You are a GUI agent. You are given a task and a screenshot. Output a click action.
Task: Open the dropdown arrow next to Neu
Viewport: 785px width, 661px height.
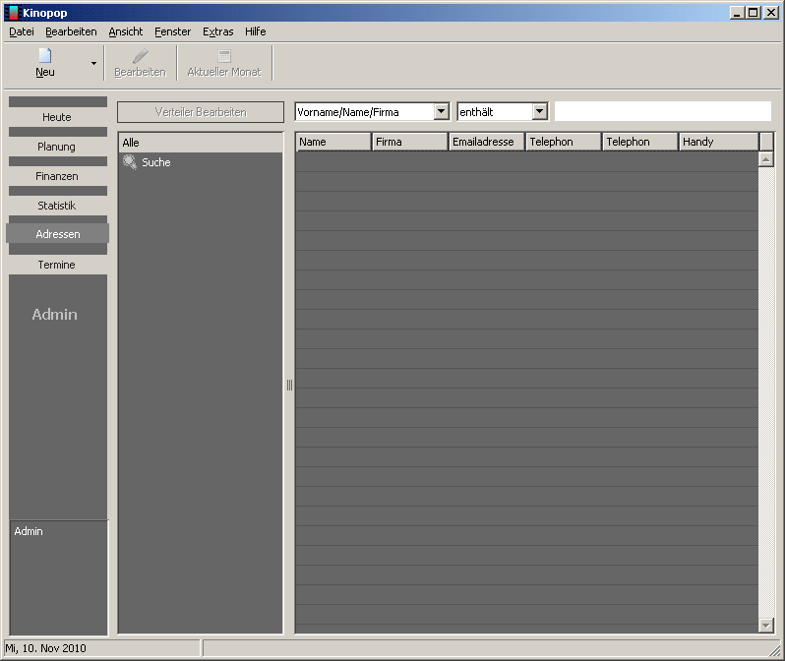pos(93,63)
